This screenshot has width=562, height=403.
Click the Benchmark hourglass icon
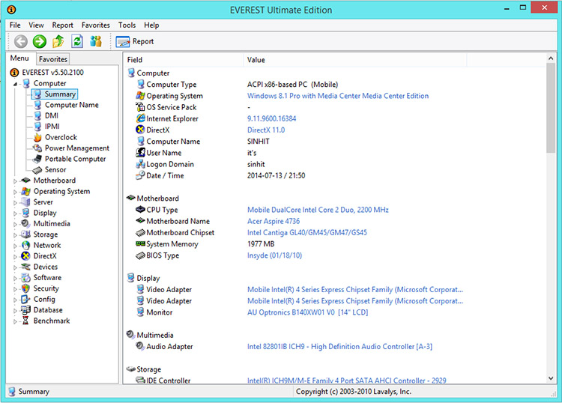pos(25,321)
